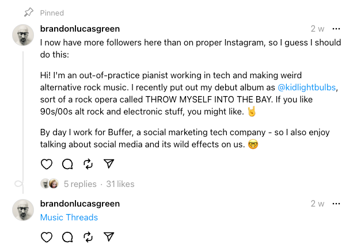The width and height of the screenshot is (357, 252).
Task: Click the pinned post's profile avatar
Action: click(23, 36)
